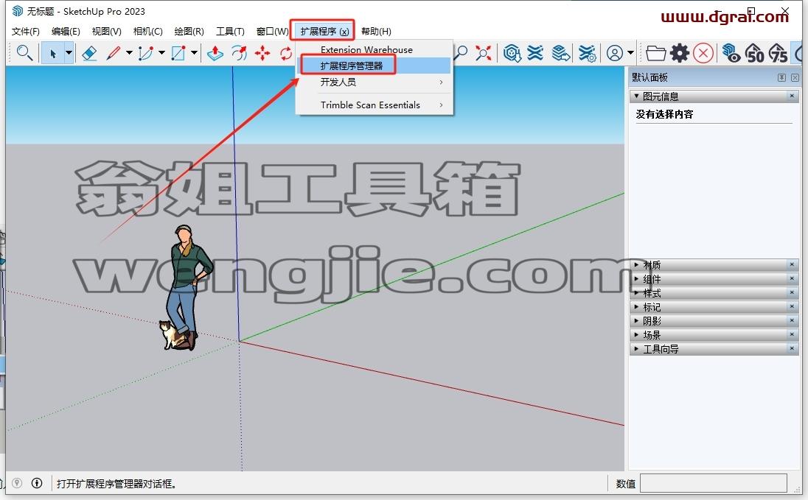Open the Pencil tool dropdown arrow
808x500 pixels.
pyautogui.click(x=129, y=53)
